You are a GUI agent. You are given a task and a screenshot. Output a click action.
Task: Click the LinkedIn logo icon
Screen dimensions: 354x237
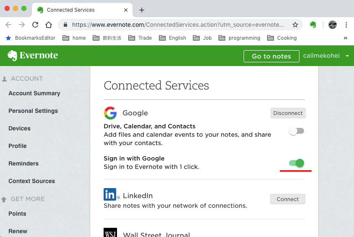110,194
